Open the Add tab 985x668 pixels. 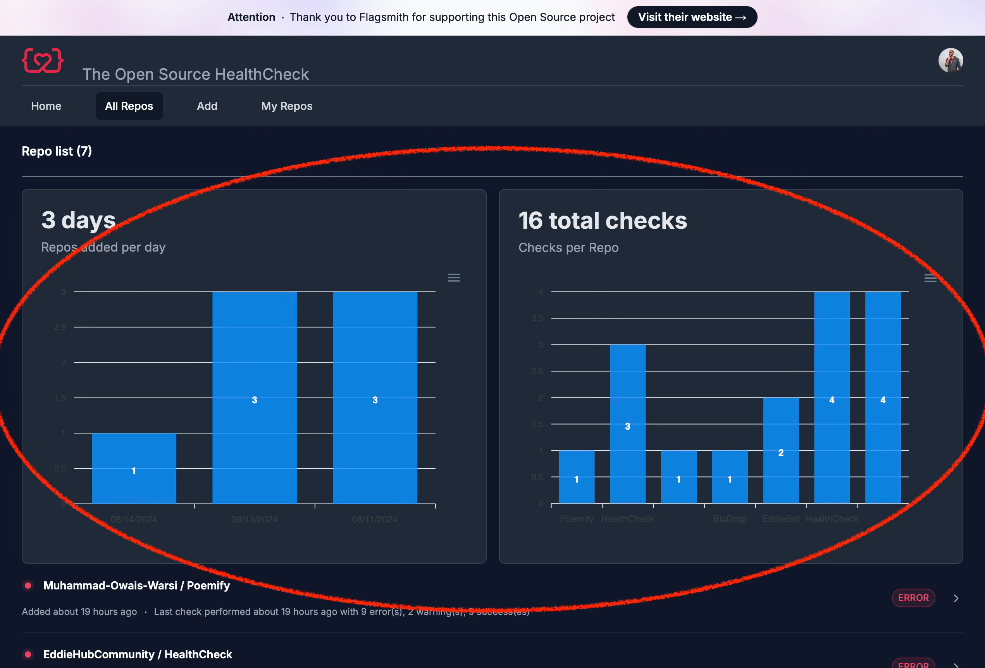tap(207, 106)
